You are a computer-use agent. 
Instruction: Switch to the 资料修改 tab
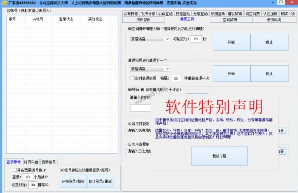pyautogui.click(x=144, y=20)
